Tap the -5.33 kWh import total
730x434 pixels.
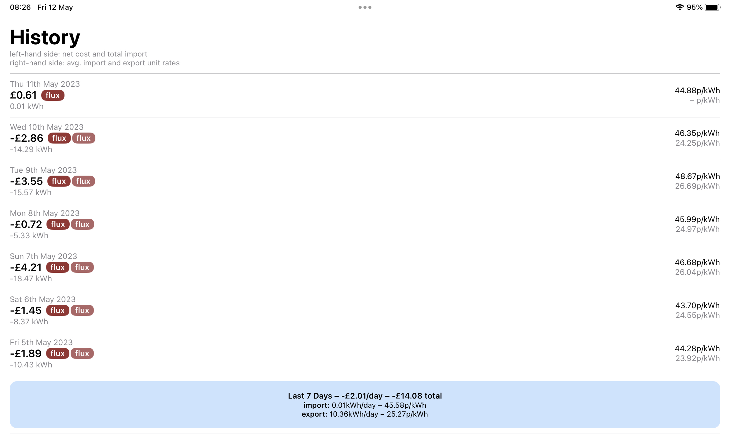29,235
